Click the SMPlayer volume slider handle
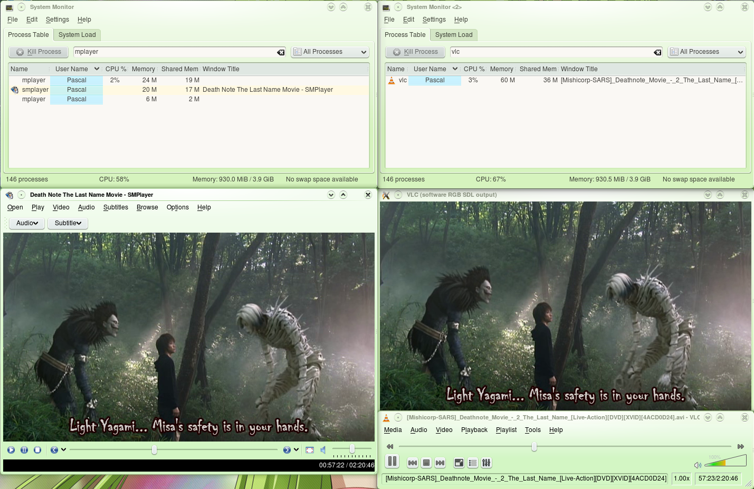This screenshot has height=489, width=754. click(352, 449)
